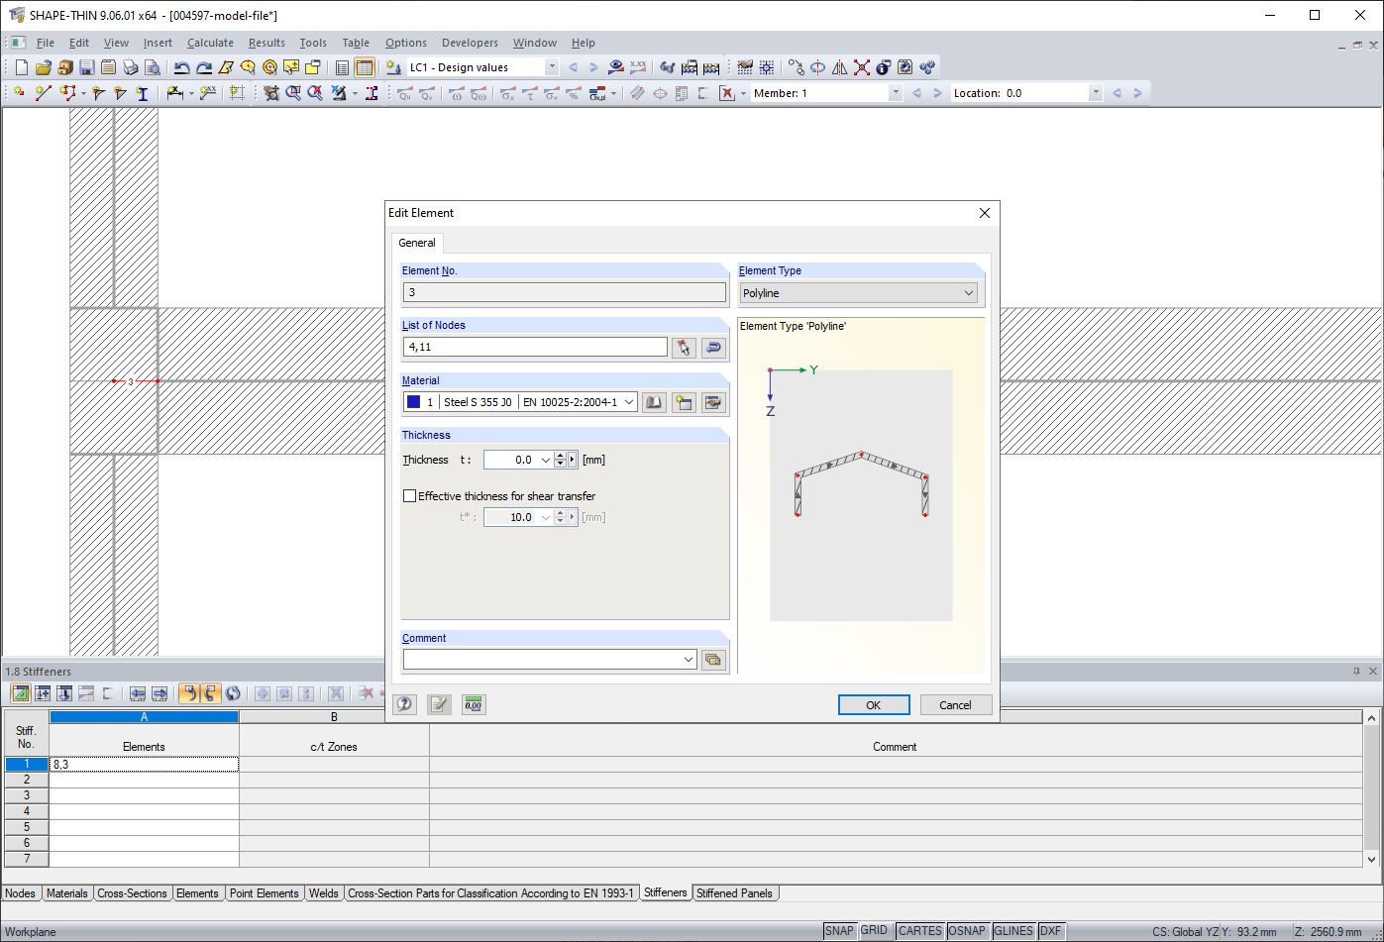Pick nodes graphically with the select icon

pyautogui.click(x=684, y=348)
